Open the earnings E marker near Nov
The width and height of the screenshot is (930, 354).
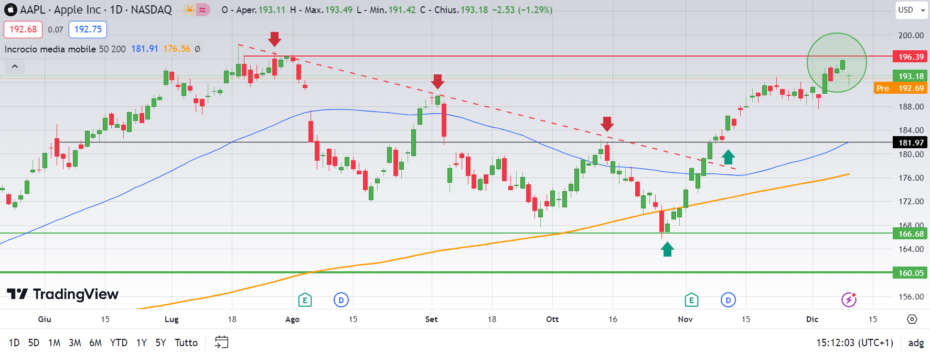[x=691, y=300]
